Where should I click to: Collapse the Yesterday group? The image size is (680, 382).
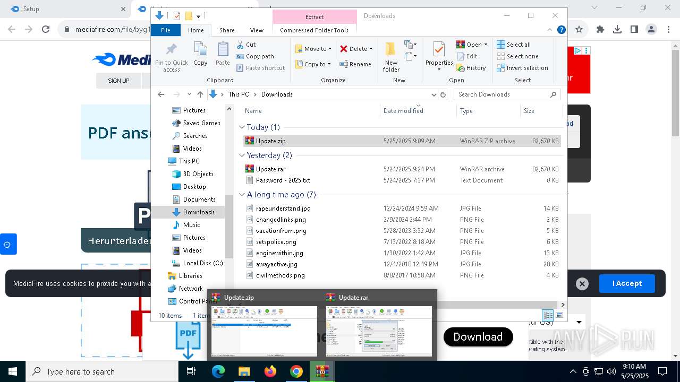242,155
